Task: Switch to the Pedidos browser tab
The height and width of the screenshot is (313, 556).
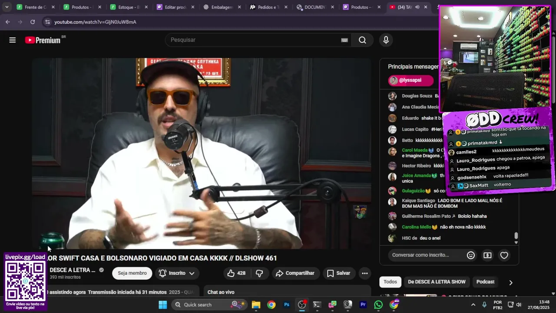Action: 269,7
